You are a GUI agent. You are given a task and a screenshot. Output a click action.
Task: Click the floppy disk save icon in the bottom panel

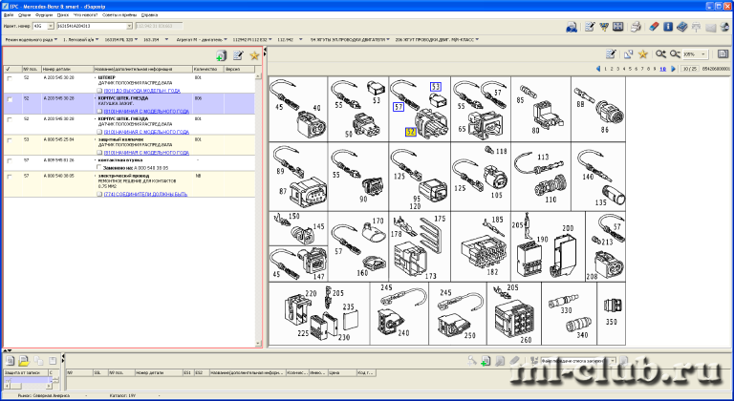point(53,361)
